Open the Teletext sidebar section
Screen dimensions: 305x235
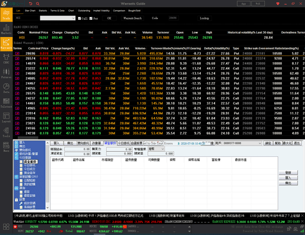(6, 103)
